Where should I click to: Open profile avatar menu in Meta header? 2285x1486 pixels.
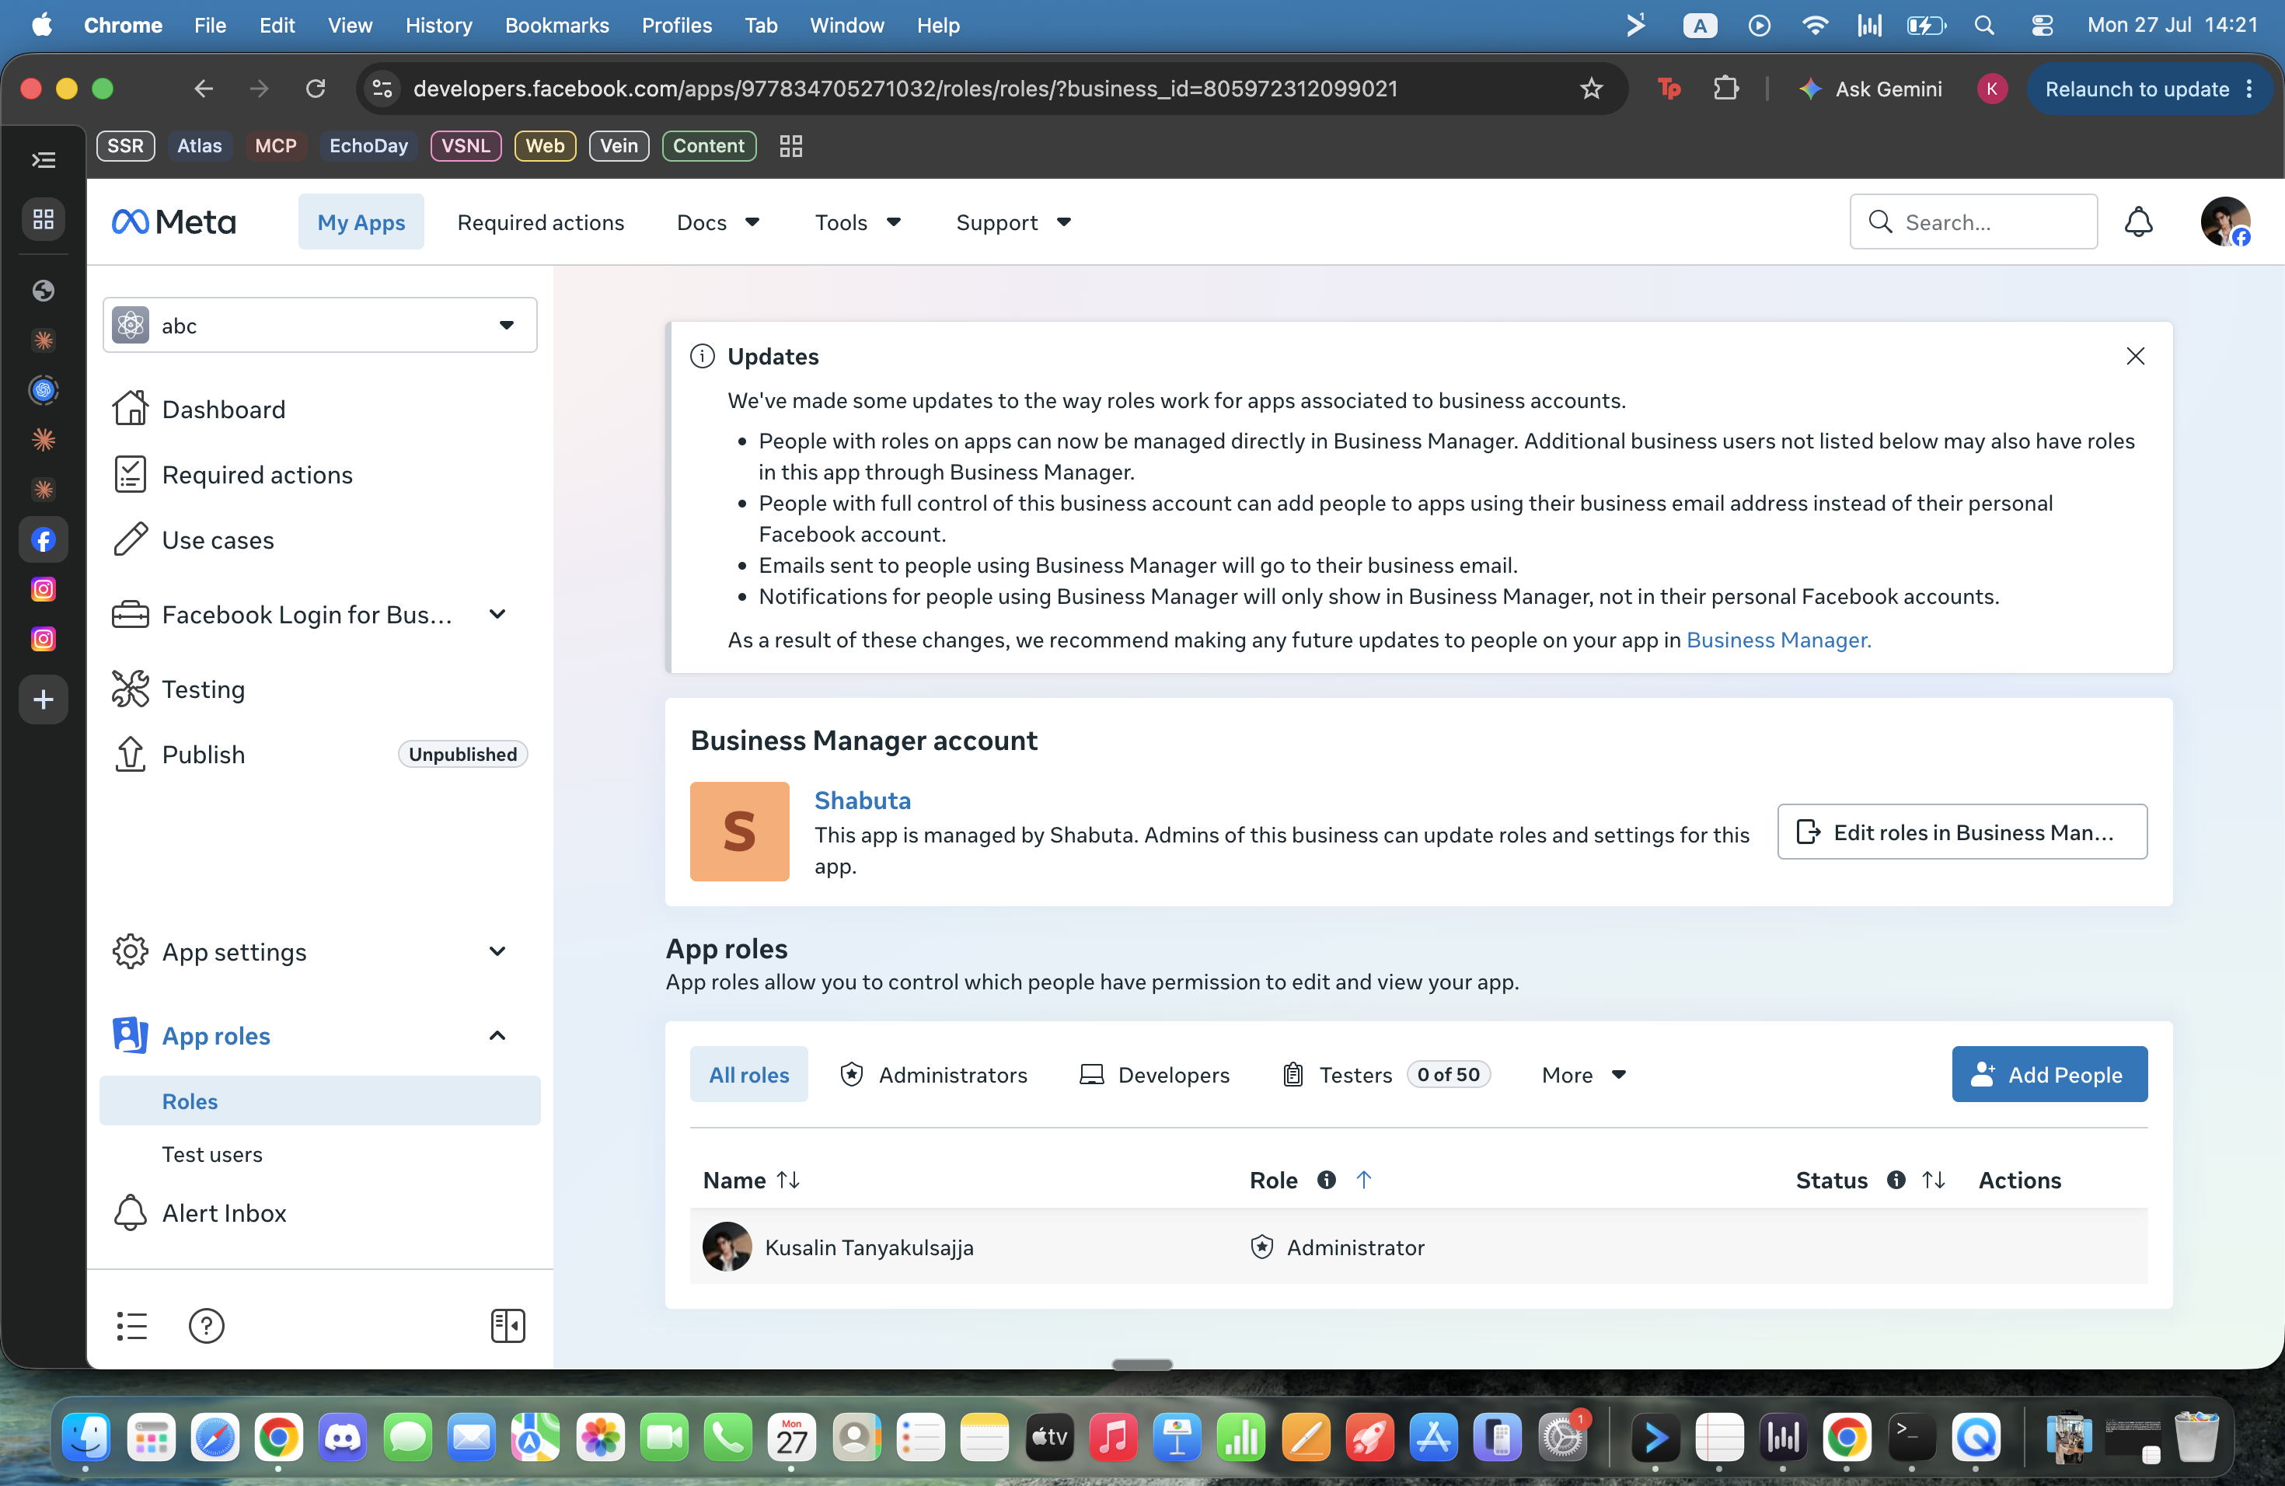pos(2225,222)
